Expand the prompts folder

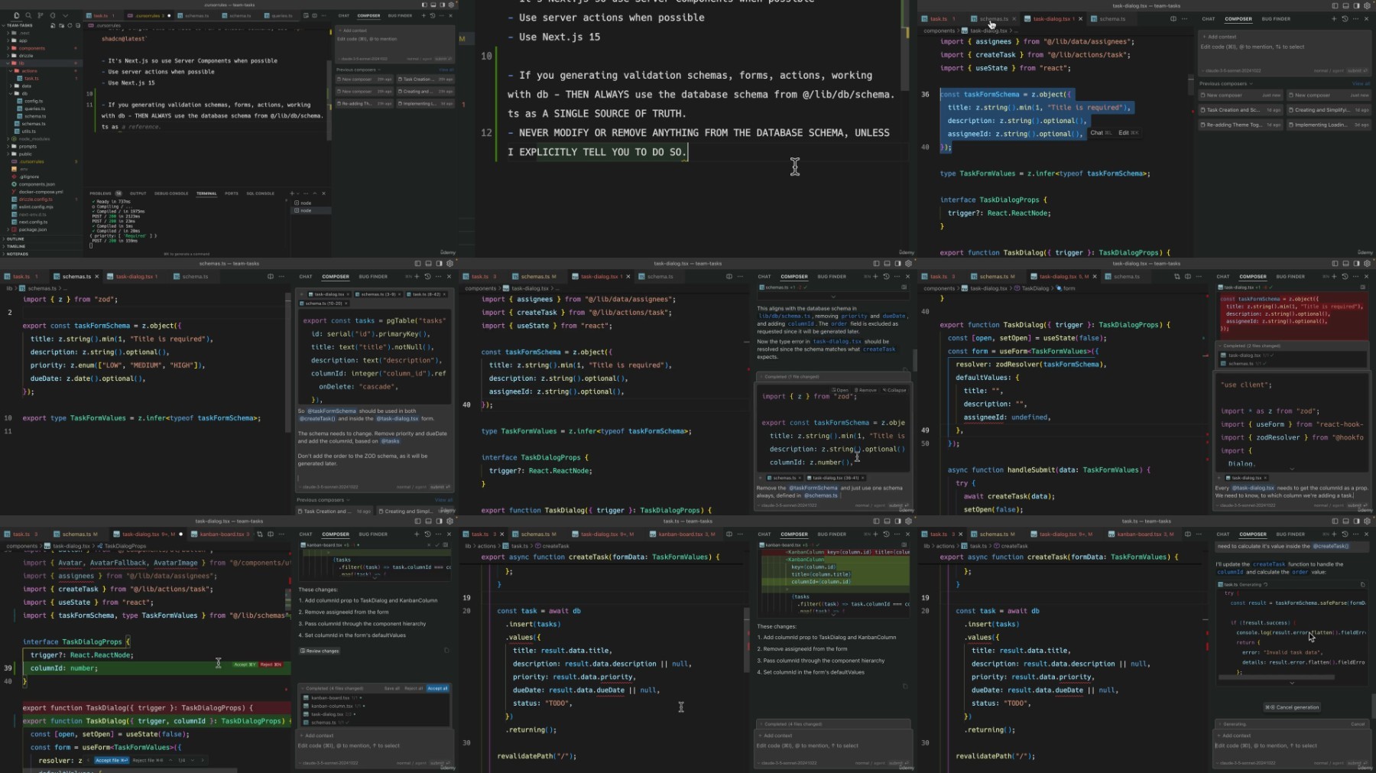pos(28,146)
